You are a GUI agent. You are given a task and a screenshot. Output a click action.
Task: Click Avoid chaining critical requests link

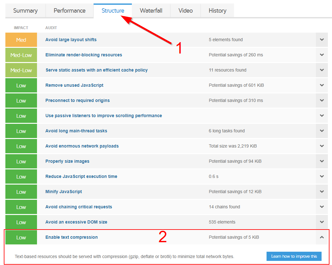click(x=79, y=207)
